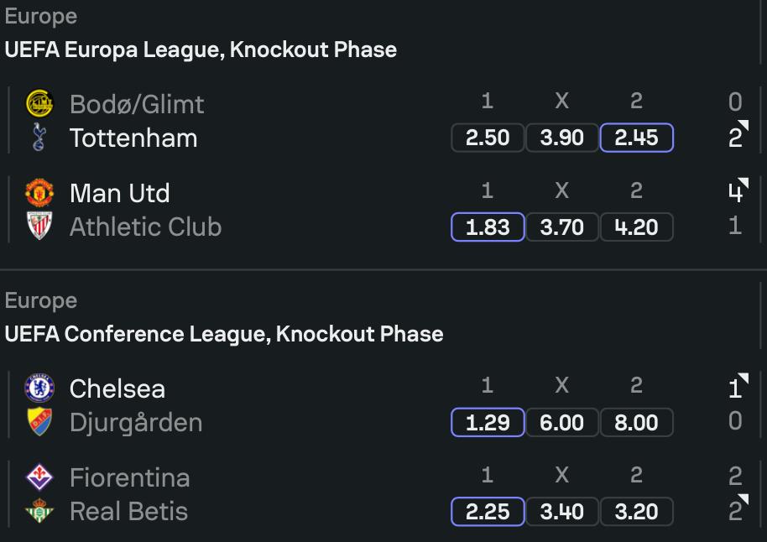The height and width of the screenshot is (542, 767).
Task: Select the 2.25 Fiorentina win odds
Action: tap(488, 512)
